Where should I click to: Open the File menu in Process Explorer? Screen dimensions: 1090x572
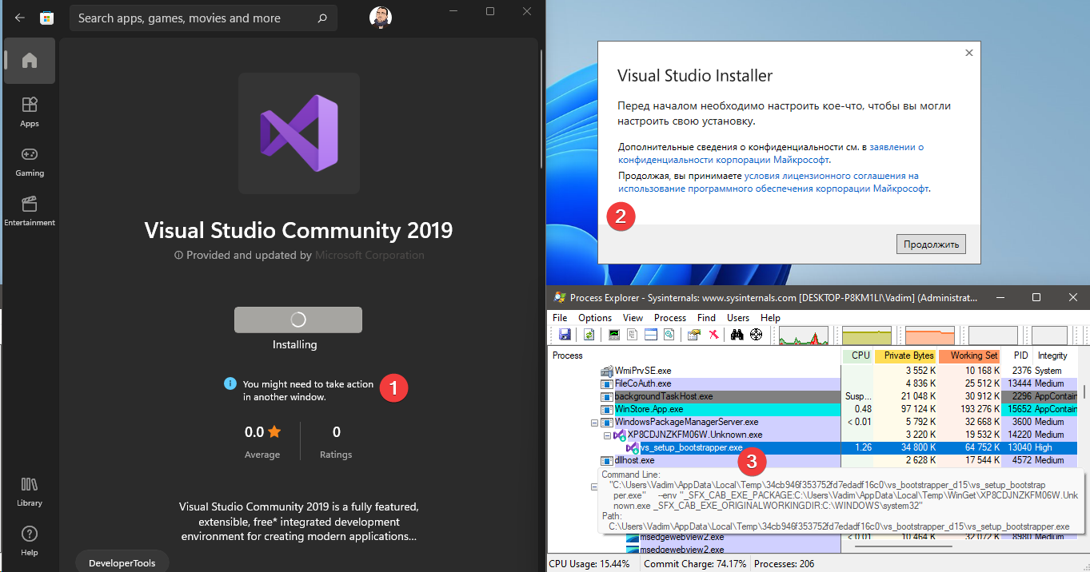coord(560,317)
